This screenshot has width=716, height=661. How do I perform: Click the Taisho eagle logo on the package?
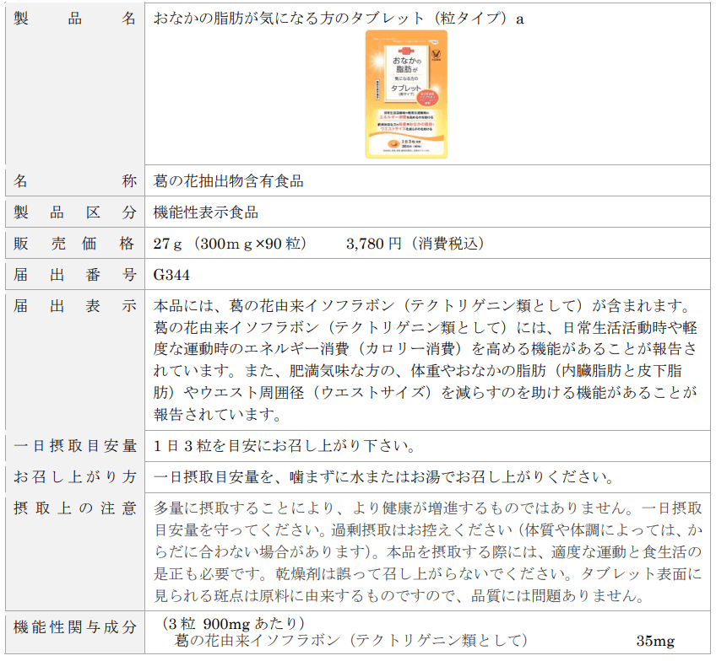click(436, 56)
